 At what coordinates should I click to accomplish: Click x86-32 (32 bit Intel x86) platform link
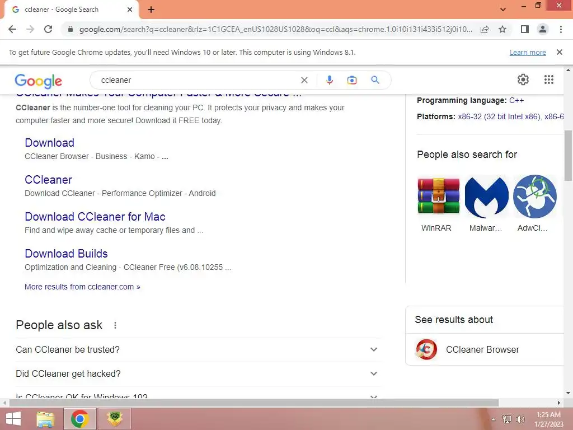click(499, 116)
